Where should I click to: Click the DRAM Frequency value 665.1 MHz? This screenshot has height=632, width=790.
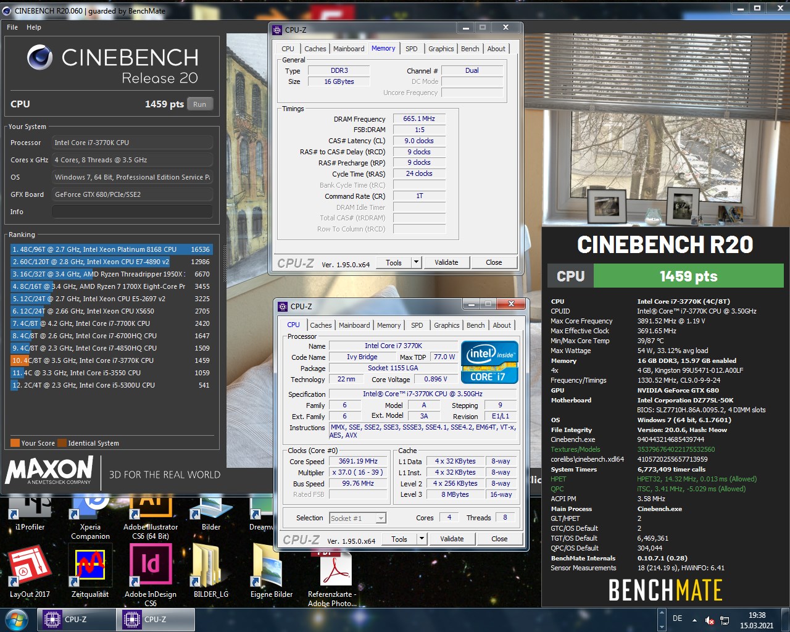[419, 118]
